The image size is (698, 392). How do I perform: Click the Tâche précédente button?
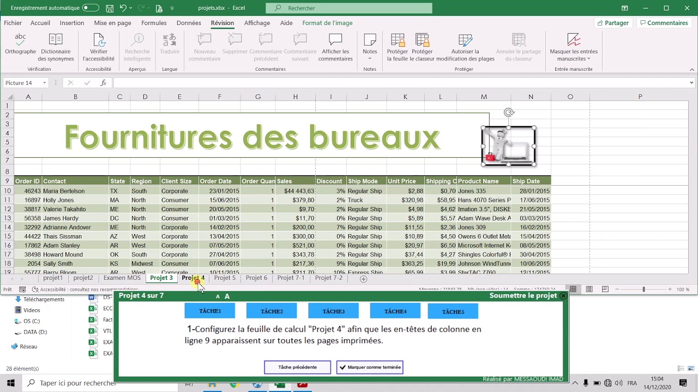(x=297, y=367)
